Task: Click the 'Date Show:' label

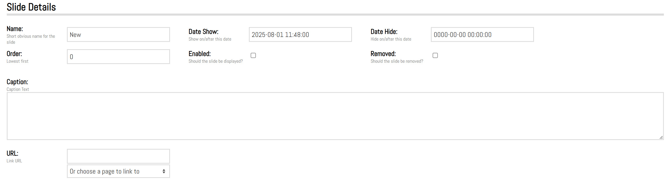Action: point(203,32)
